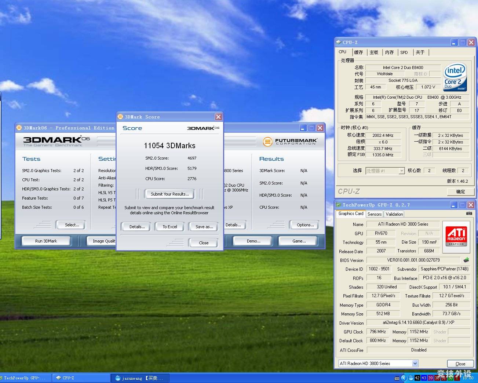
Task: Expand hidden tray icons with the arrow
Action: point(404,378)
